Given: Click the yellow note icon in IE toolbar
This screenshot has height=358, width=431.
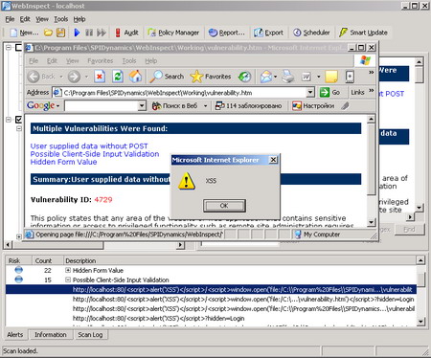Looking at the screenshot, I should (331, 77).
